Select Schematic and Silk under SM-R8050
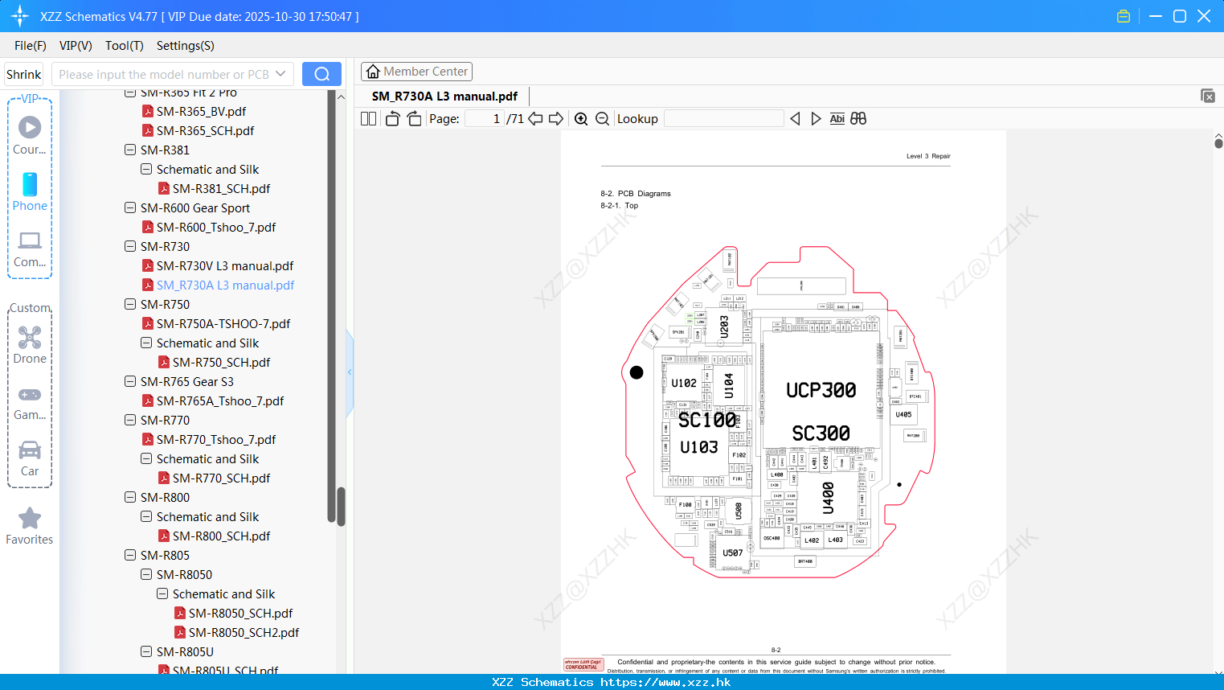 [x=223, y=593]
